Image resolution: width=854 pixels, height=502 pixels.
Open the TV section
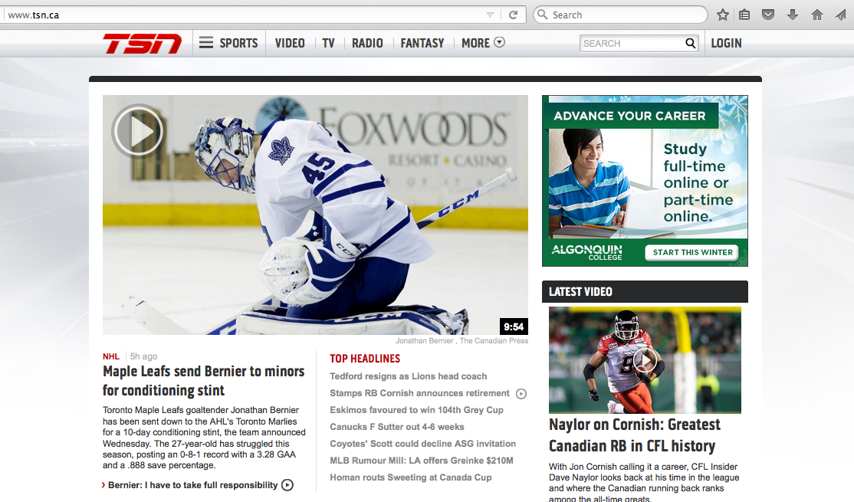pyautogui.click(x=328, y=43)
